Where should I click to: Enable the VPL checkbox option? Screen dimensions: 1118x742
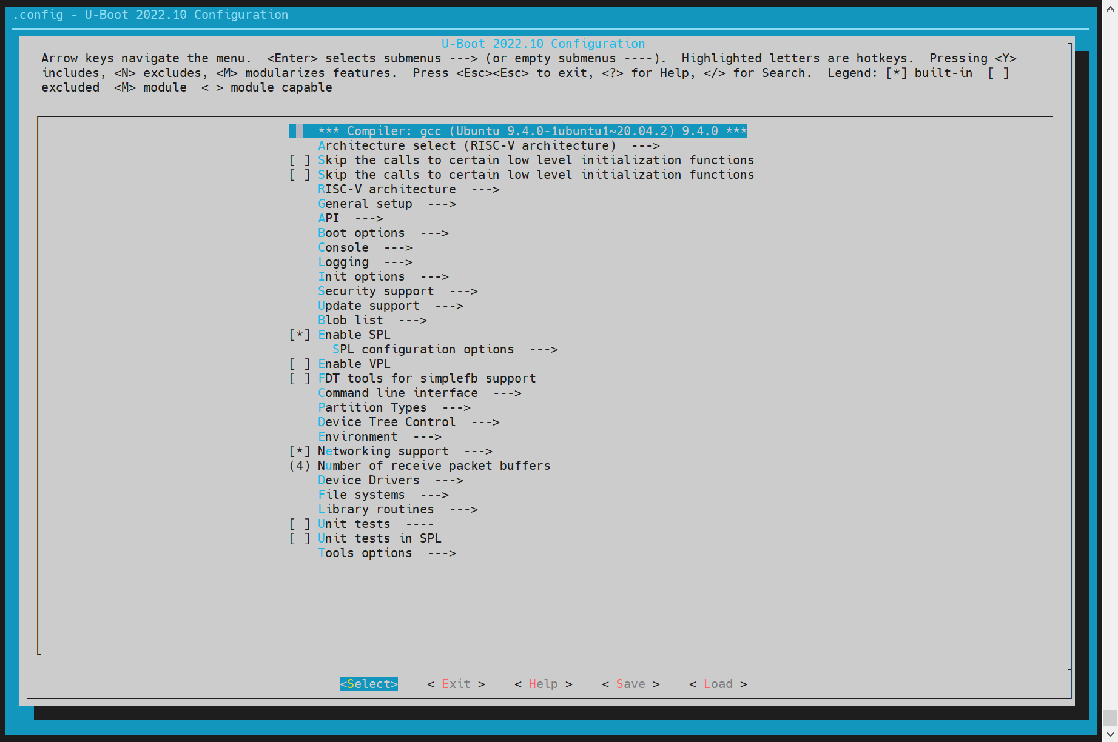pyautogui.click(x=300, y=364)
